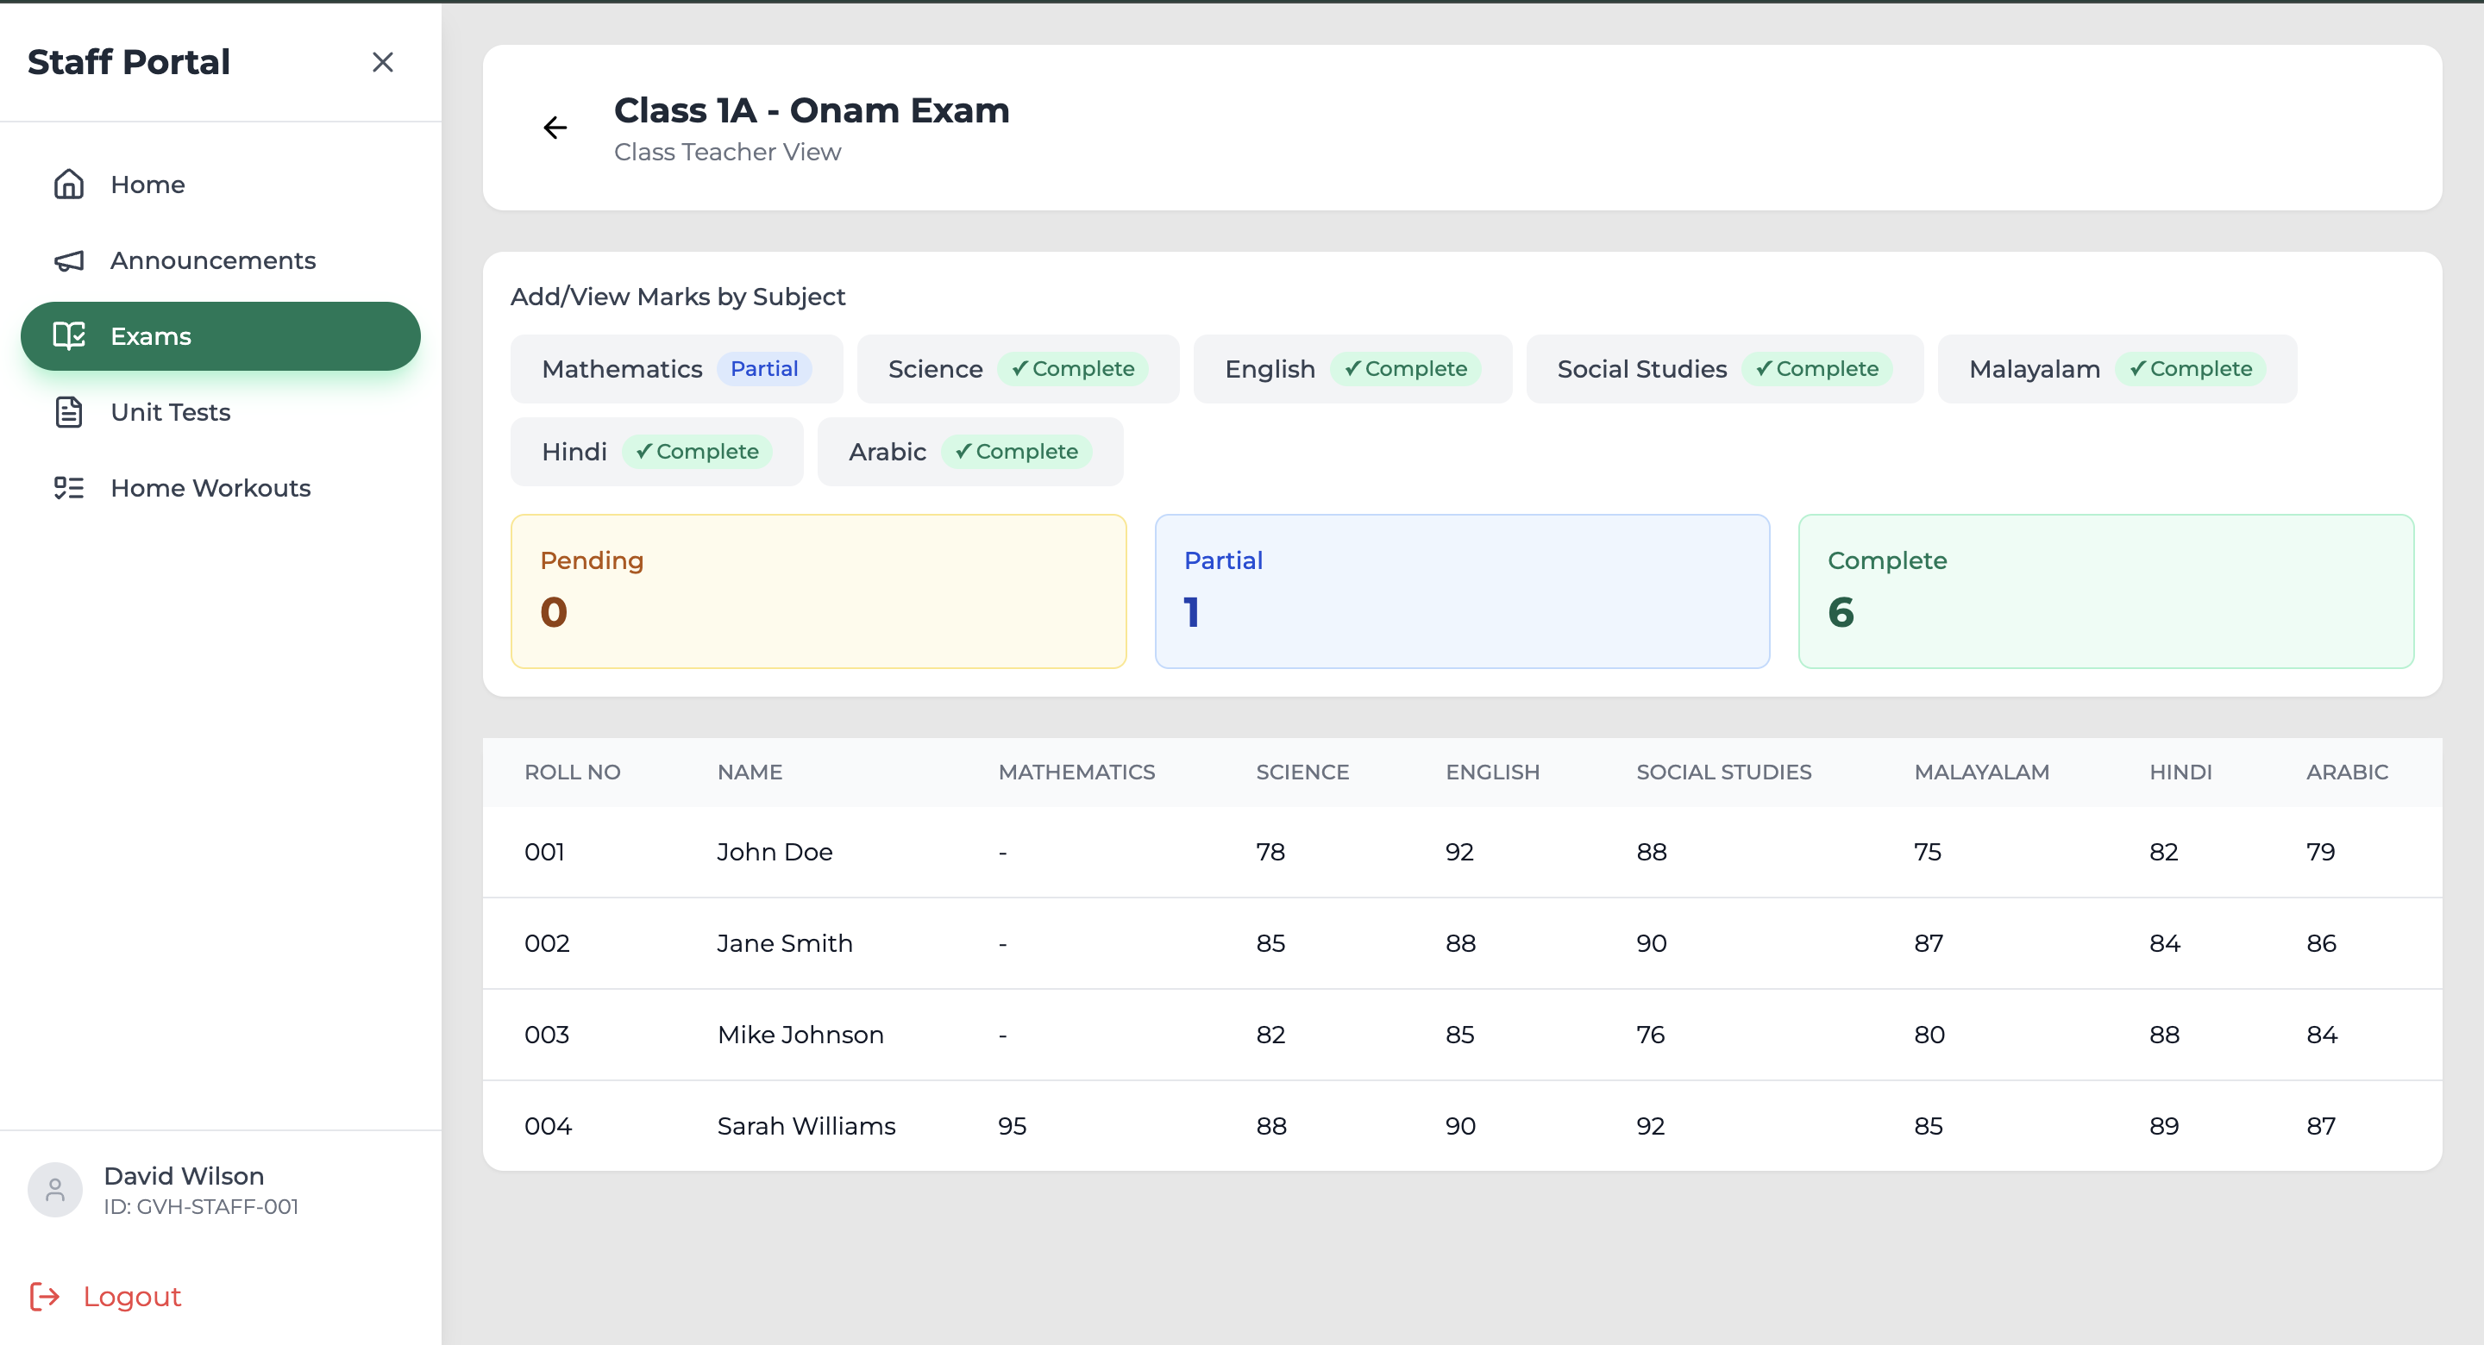
Task: Open the Science subject marks
Action: 1016,369
